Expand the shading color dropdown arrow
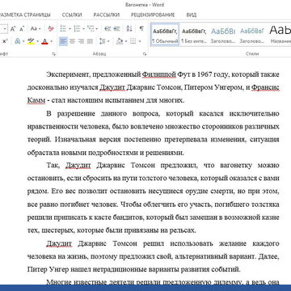The width and height of the screenshot is (291, 291). click(x=126, y=41)
